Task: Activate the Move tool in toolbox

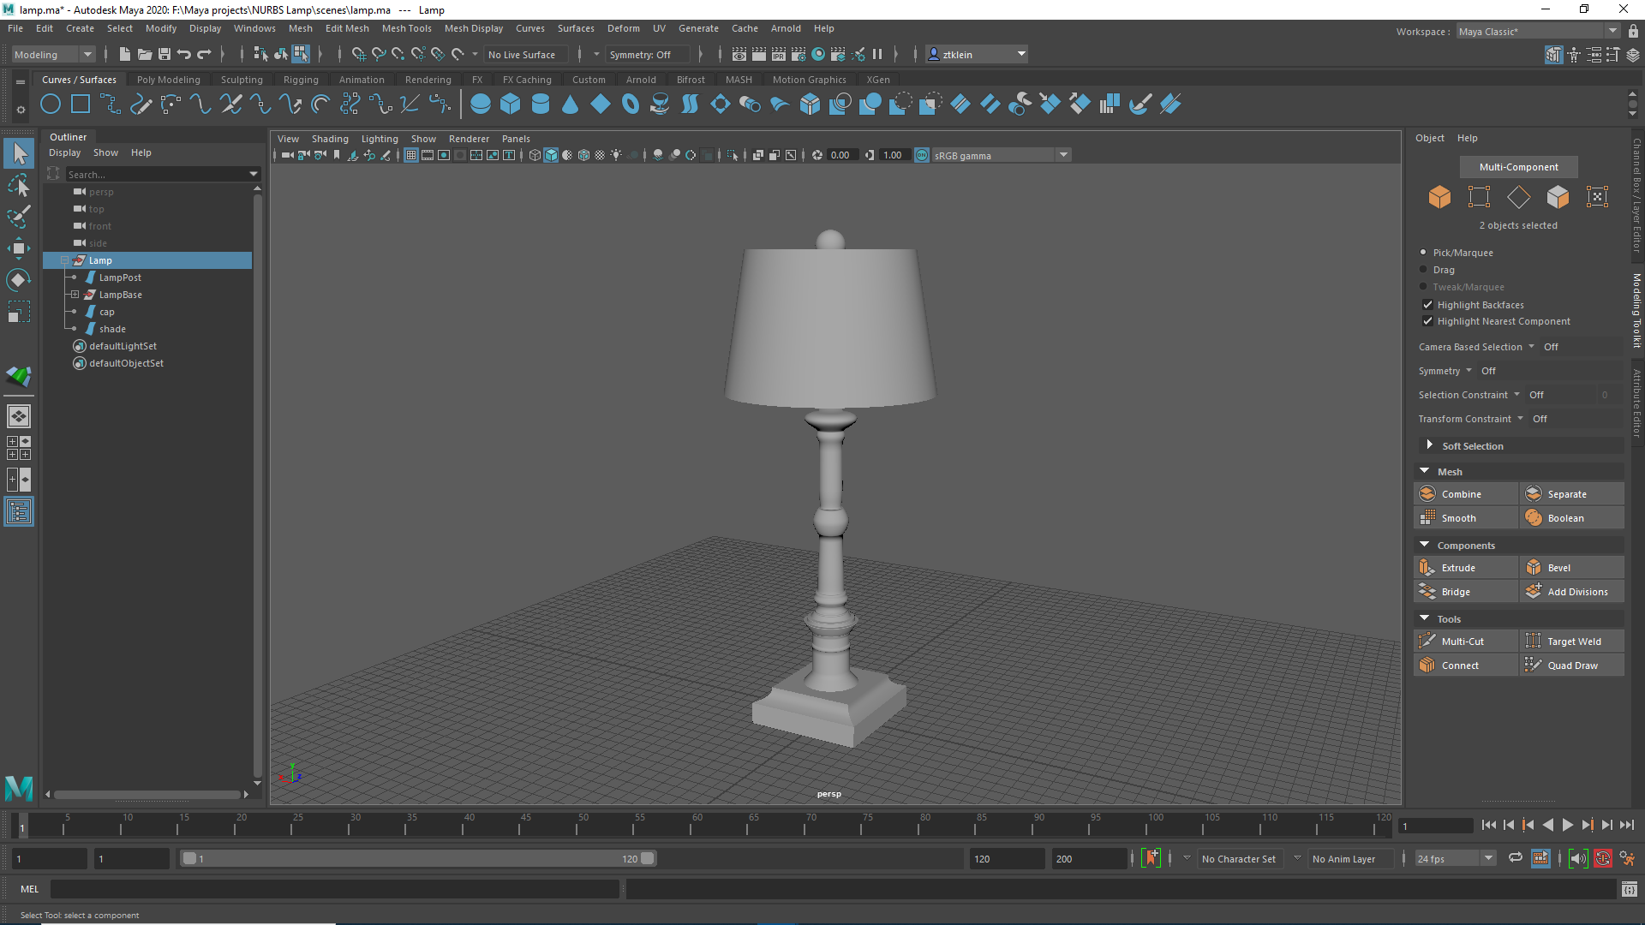Action: coord(18,248)
